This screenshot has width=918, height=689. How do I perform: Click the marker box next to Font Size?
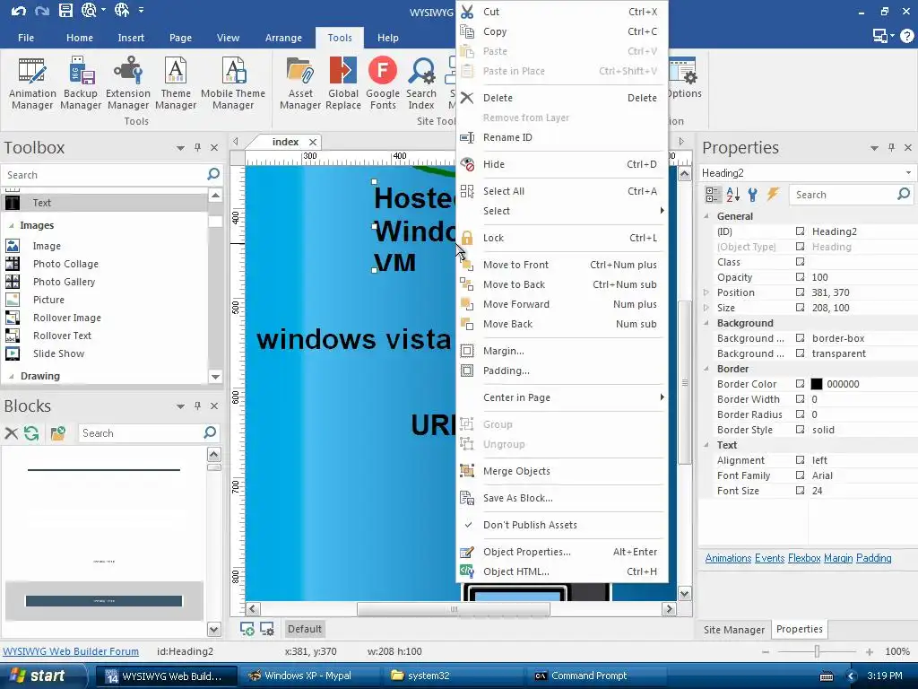pos(800,490)
